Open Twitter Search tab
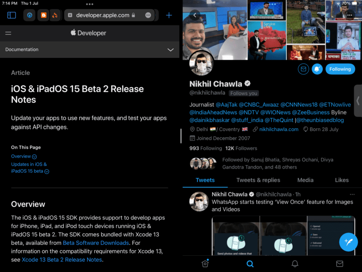Image resolution: width=362 pixels, height=272 pixels. pyautogui.click(x=250, y=263)
